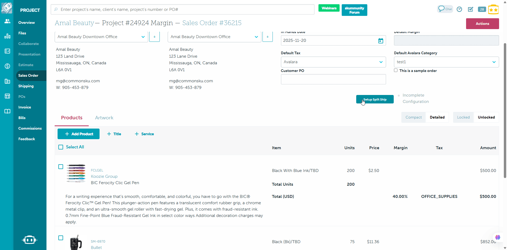Click the people icon in left rail
Screen dimensions: 507x250
(x=7, y=21)
